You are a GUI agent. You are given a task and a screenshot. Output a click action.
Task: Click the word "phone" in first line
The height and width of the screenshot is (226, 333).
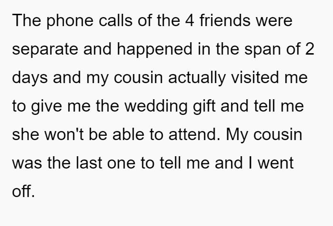tap(70, 21)
